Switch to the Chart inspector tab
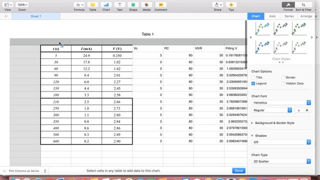Viewport: 320px width, 180px height. pos(255,16)
